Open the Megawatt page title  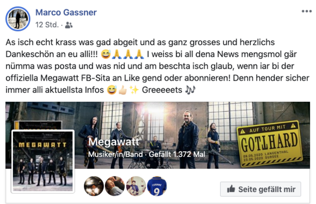click(114, 142)
